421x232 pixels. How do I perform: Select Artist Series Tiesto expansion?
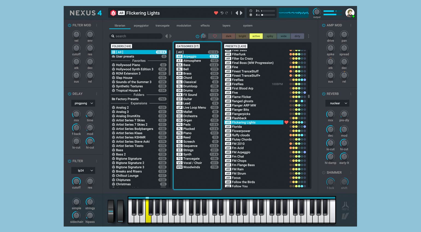tap(139, 146)
